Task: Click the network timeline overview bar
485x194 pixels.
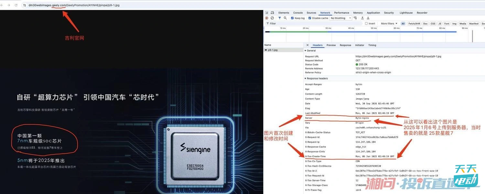Action: [361, 32]
